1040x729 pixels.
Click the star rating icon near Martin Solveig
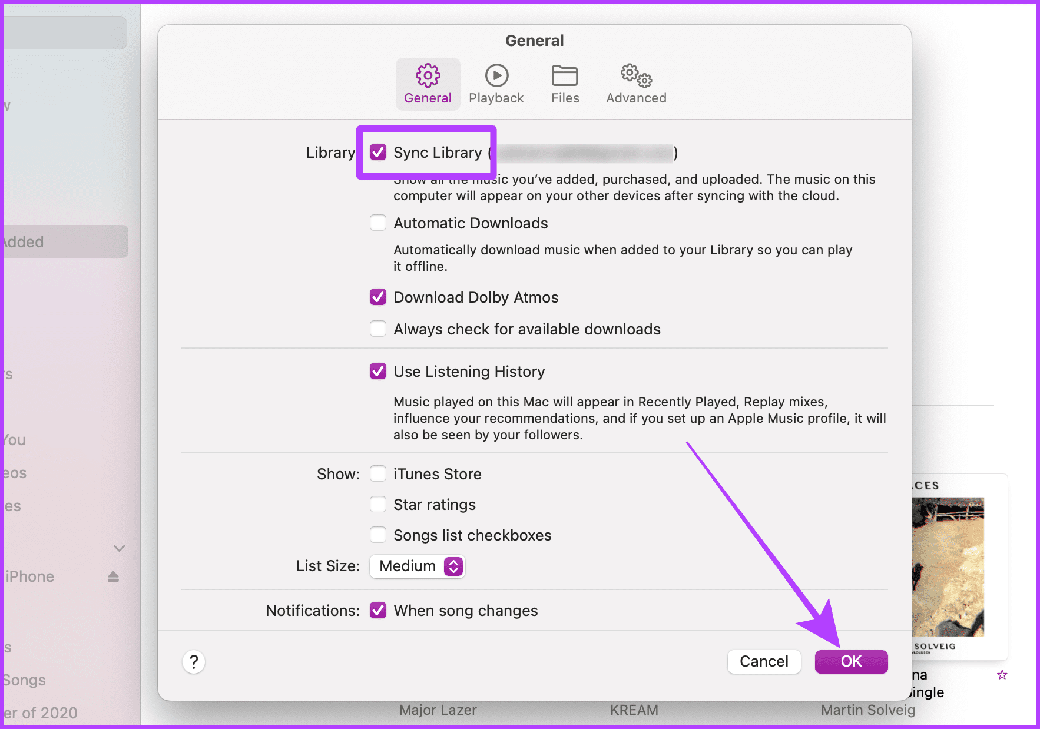point(1001,674)
